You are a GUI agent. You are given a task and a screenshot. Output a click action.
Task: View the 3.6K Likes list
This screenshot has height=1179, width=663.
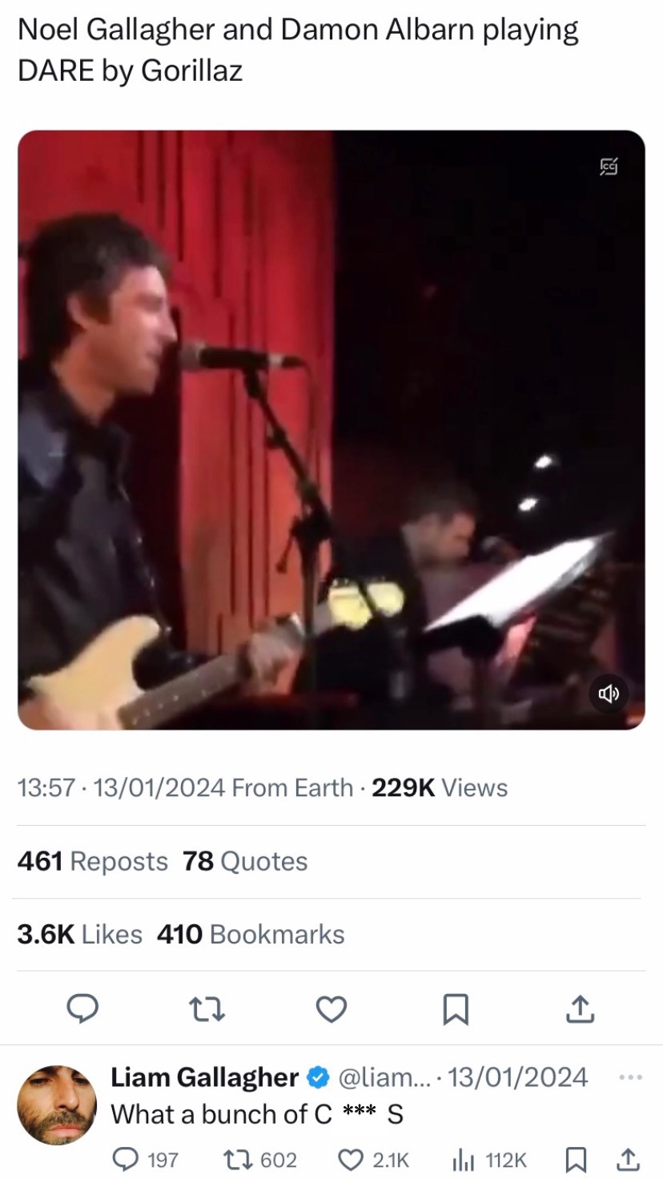click(x=79, y=934)
